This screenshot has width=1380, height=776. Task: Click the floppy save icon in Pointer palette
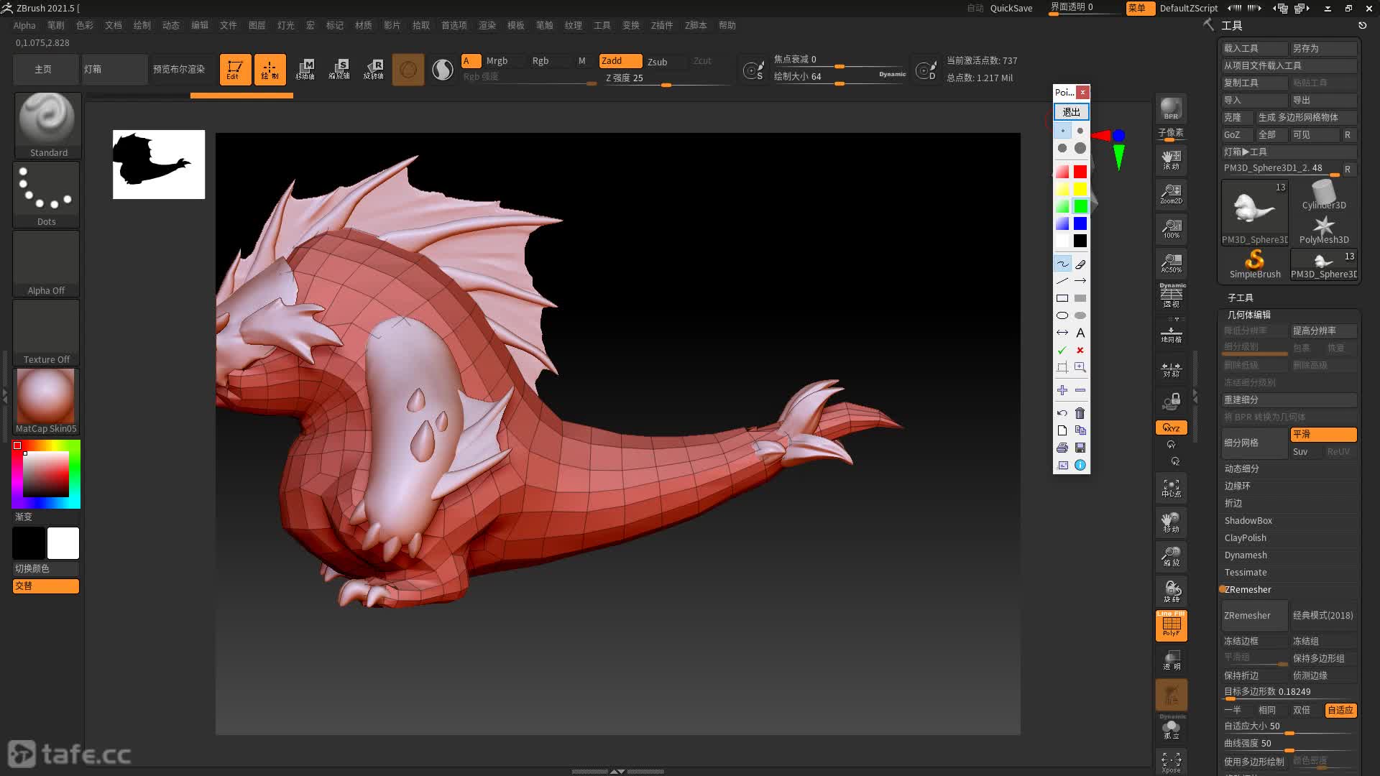(x=1080, y=448)
